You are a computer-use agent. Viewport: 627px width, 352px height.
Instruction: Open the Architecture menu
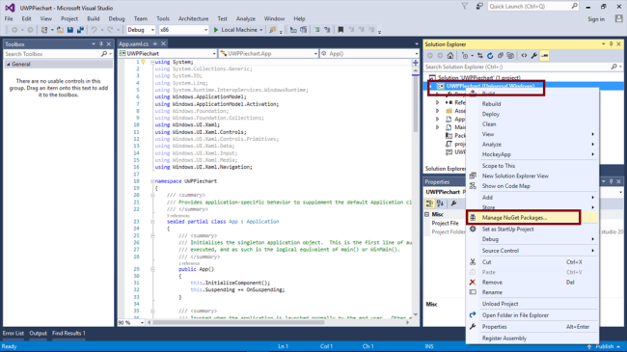[194, 18]
